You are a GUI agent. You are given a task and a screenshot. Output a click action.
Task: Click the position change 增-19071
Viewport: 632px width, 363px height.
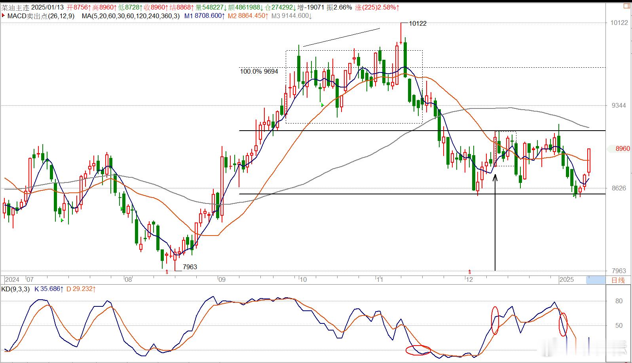[311, 8]
